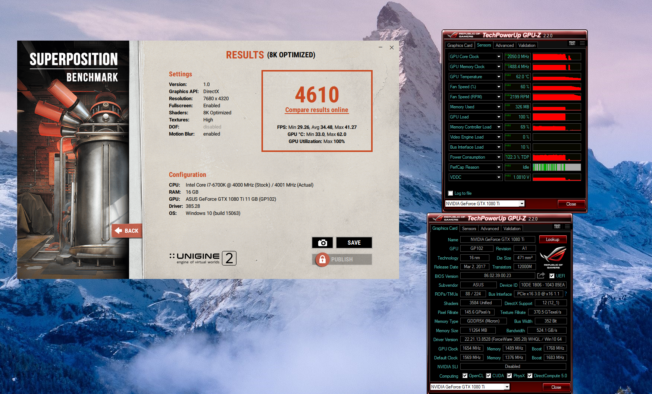Click the Unigine 2 logo
This screenshot has width=652, height=394.
(203, 258)
